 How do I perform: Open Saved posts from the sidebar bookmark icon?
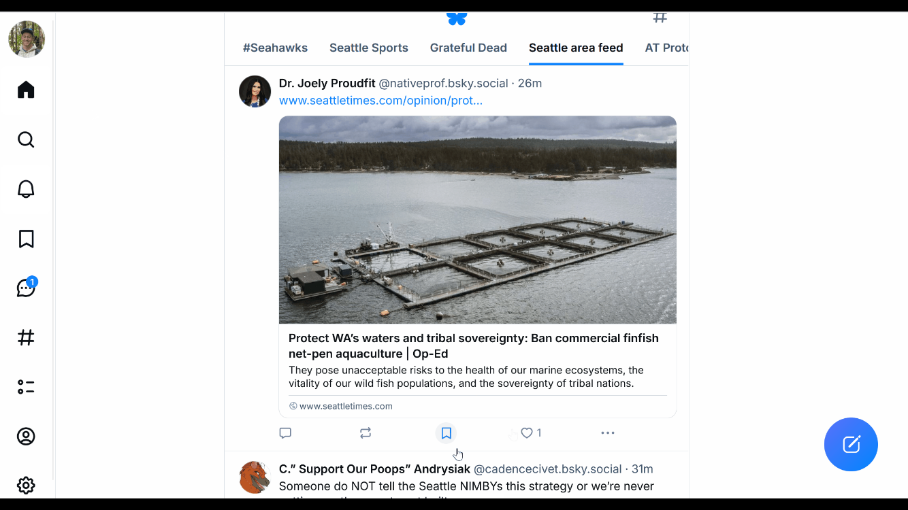tap(26, 239)
